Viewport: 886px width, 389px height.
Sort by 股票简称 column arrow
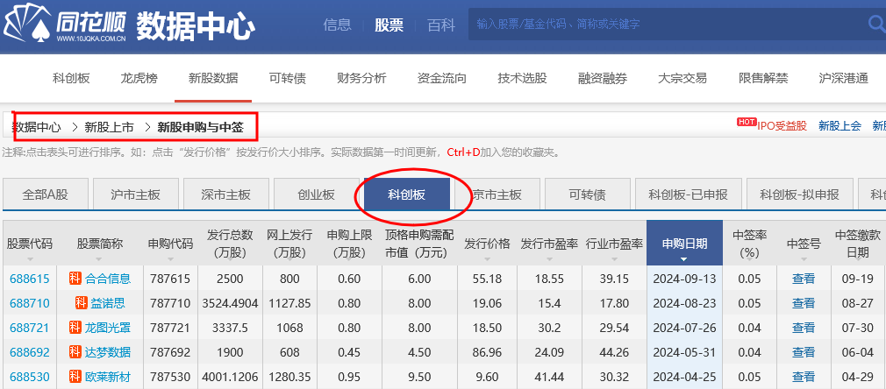pyautogui.click(x=100, y=259)
